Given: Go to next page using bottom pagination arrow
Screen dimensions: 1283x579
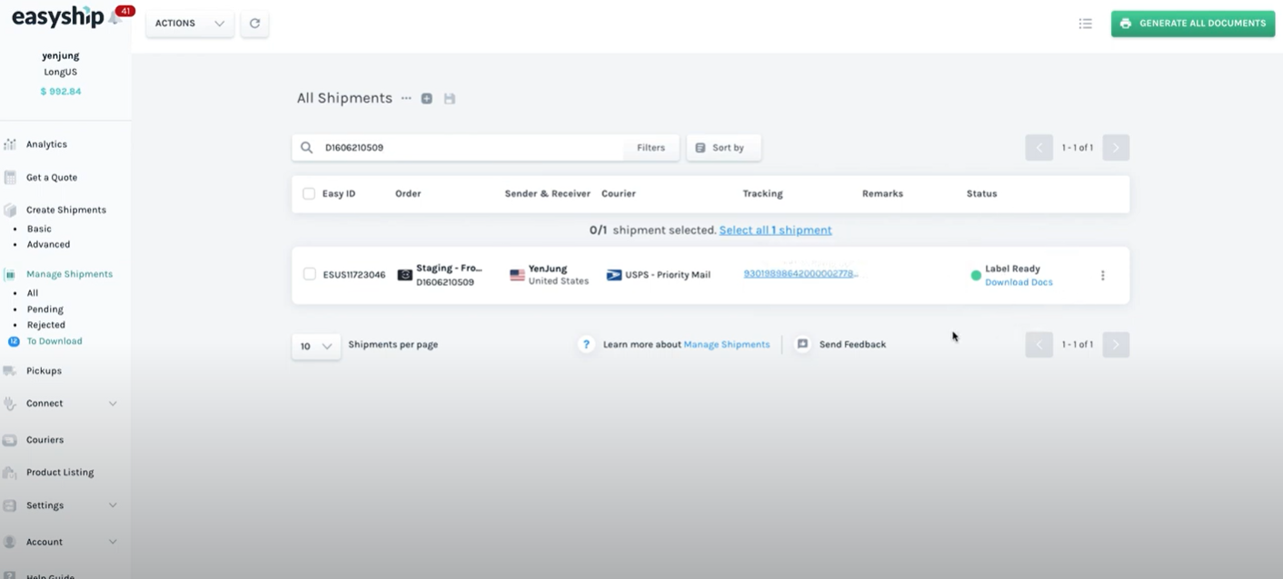Looking at the screenshot, I should [x=1116, y=345].
